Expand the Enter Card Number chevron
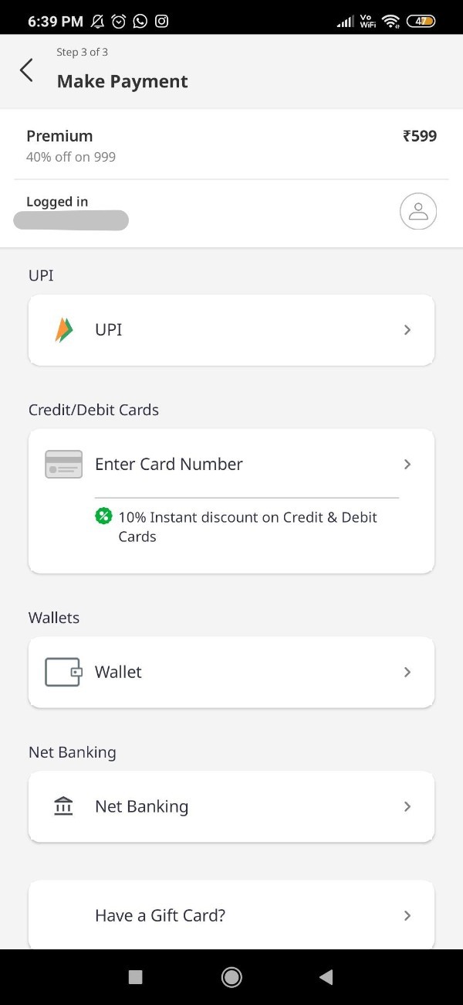 pos(407,464)
